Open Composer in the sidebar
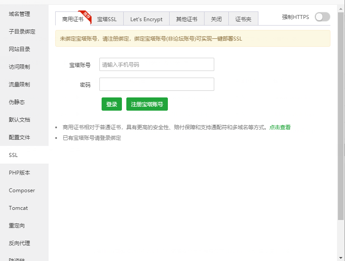The image size is (345, 261). click(24, 190)
